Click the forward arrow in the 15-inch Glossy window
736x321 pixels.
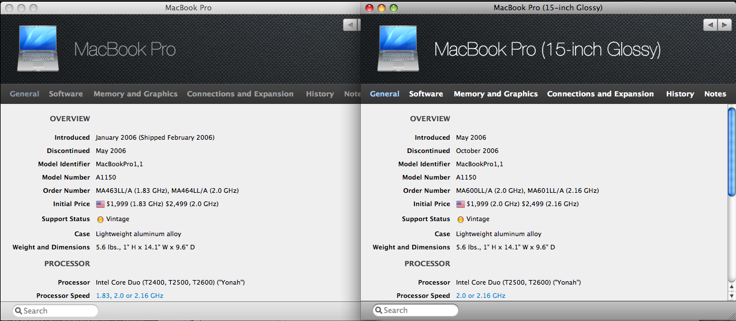(724, 25)
